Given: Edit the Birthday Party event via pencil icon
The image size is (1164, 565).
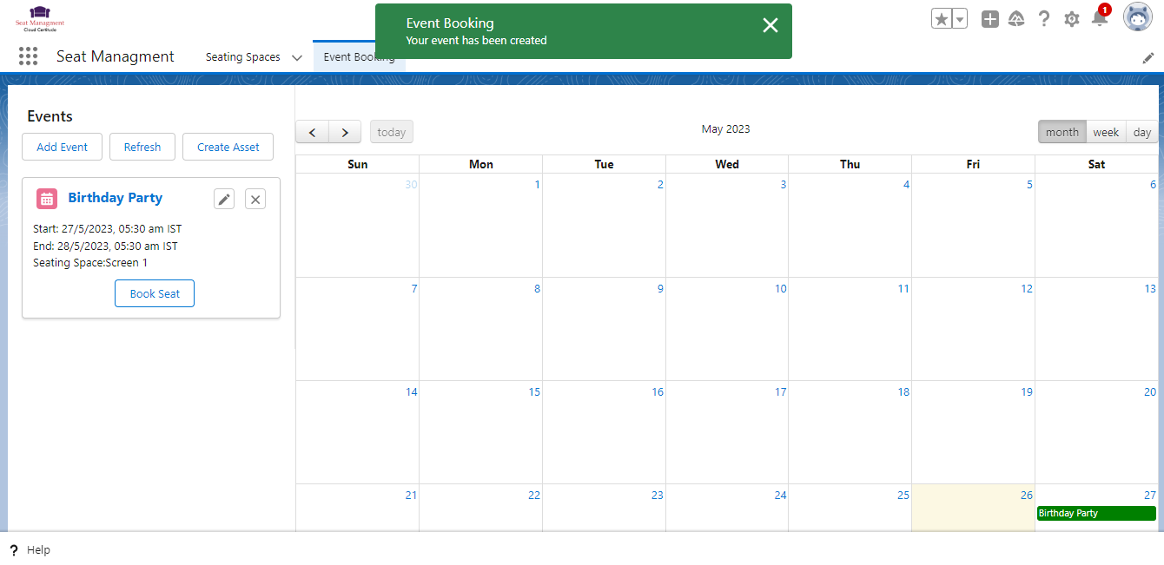Looking at the screenshot, I should (224, 199).
